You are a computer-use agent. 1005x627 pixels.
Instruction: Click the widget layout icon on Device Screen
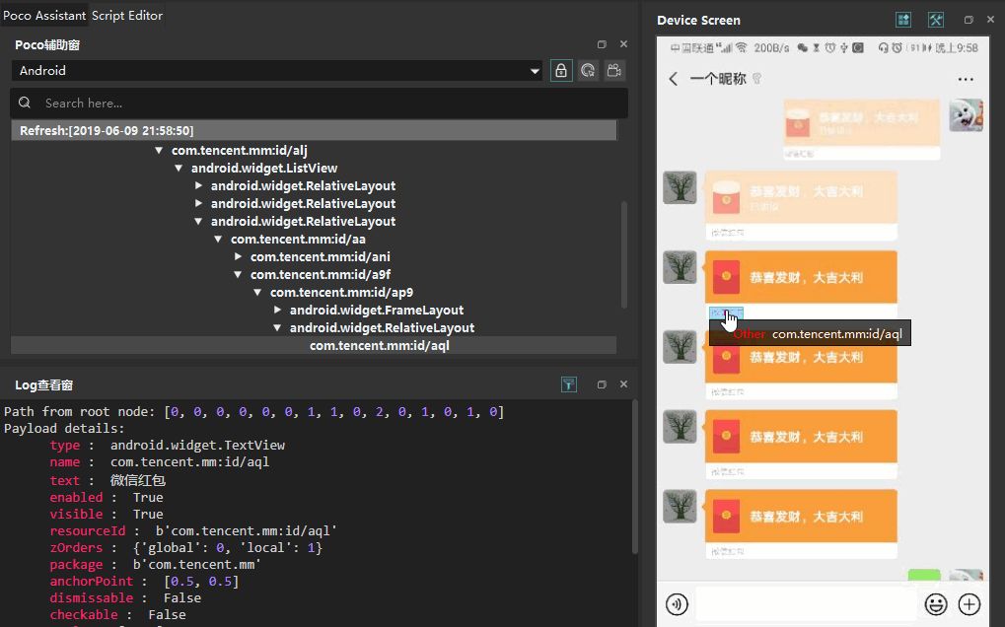(x=903, y=19)
